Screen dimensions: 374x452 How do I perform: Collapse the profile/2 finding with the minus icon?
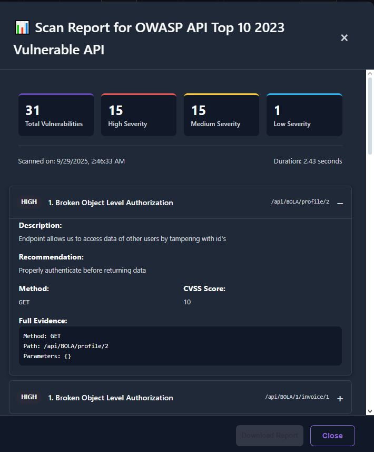340,203
